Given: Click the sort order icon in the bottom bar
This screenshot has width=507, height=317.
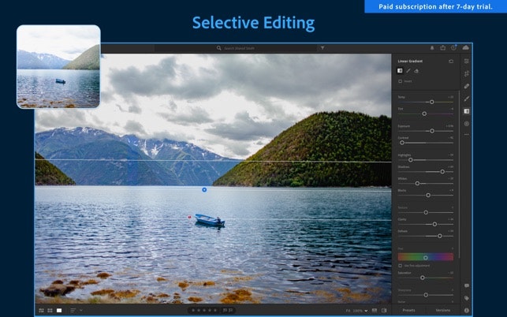Looking at the screenshot, I should tap(73, 311).
